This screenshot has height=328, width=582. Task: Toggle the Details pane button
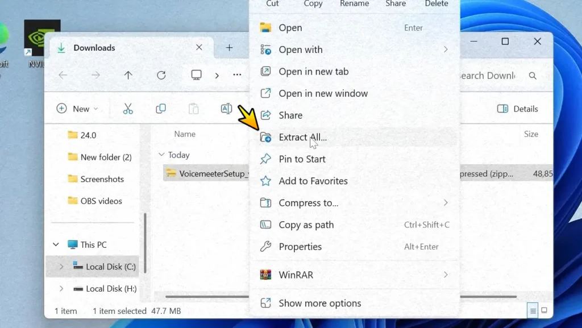click(x=517, y=109)
